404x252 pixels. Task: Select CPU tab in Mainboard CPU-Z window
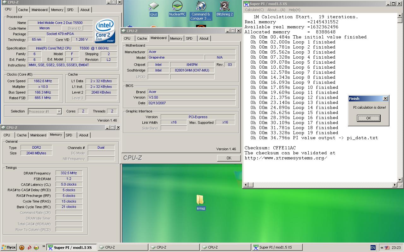(x=127, y=38)
